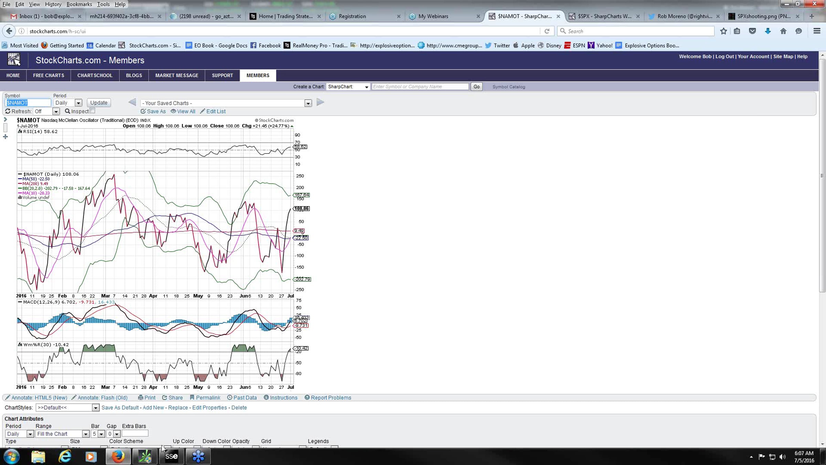826x465 pixels.
Task: Open the History menu
Action: click(x=53, y=4)
